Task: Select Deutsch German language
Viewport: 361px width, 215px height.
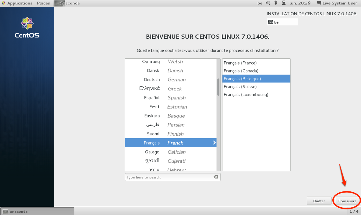Action: click(171, 80)
